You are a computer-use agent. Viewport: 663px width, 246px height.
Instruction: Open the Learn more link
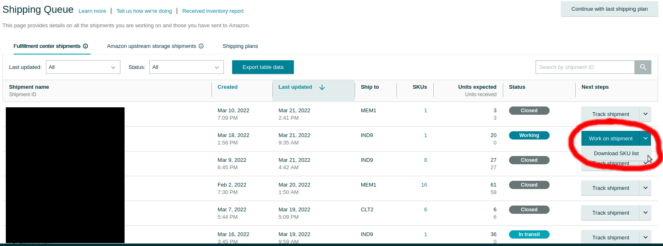(x=92, y=11)
